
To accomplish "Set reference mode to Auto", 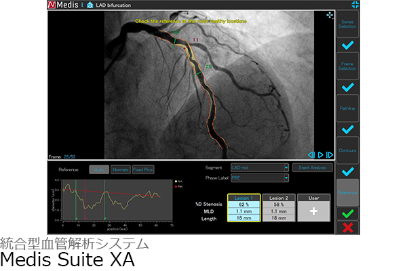I will 99,169.
